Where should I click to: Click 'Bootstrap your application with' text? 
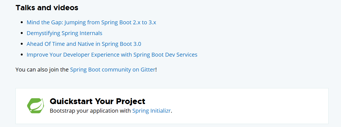click(90, 111)
